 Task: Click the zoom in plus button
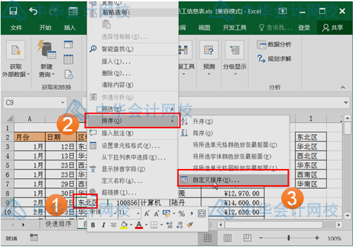pos(317,238)
